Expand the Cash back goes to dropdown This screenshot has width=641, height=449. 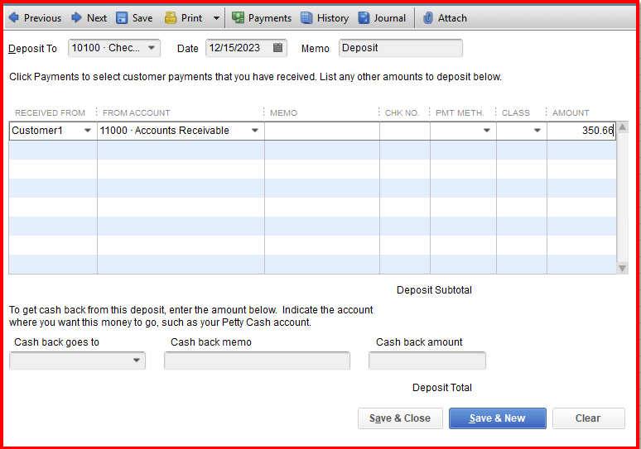tap(137, 361)
